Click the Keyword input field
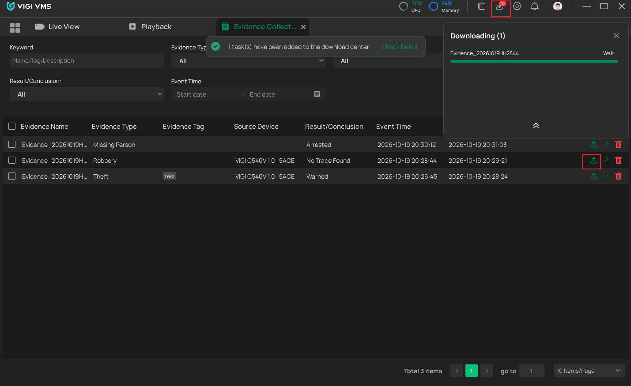Viewport: 631px width, 386px height. 87,60
